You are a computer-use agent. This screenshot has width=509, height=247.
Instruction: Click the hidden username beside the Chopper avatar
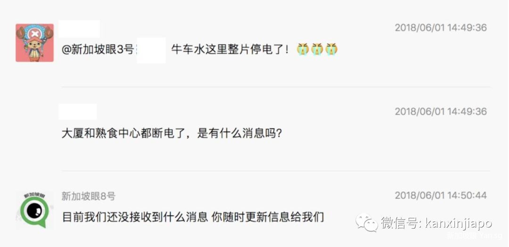pyautogui.click(x=79, y=29)
